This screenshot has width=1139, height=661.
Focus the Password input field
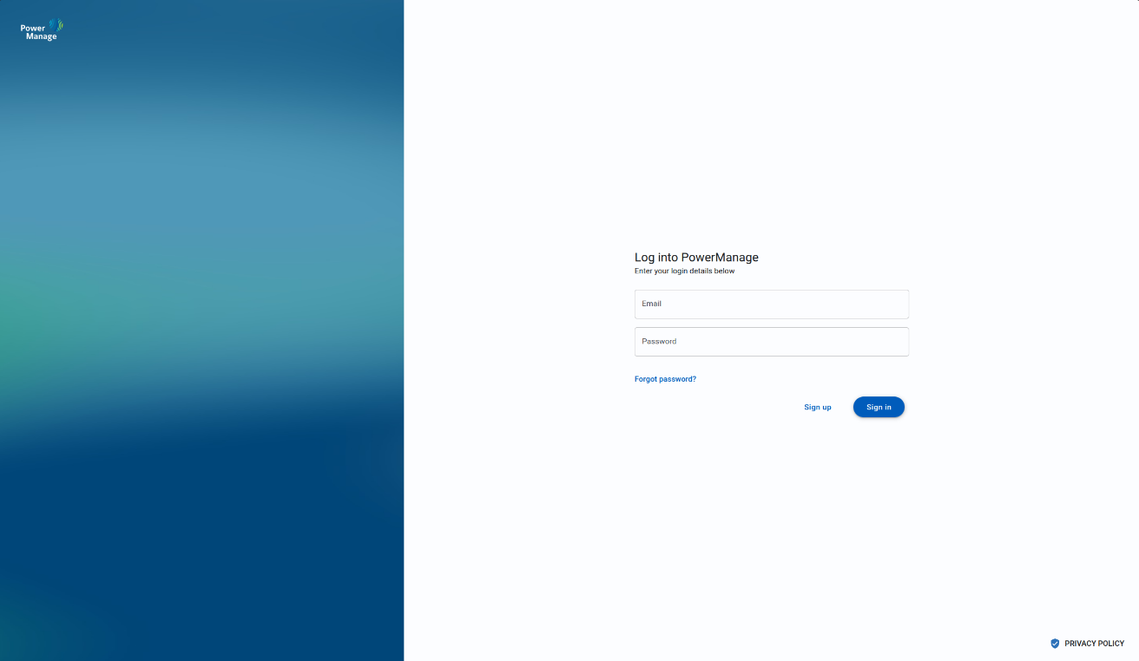[771, 341]
